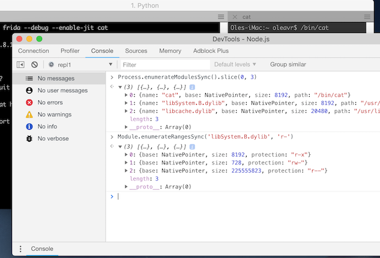Open the terminal hamburger menu beside the cat tab
Viewport: 380px width, 258px height.
(x=221, y=17)
